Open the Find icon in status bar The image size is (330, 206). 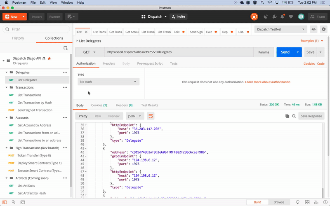click(x=14, y=202)
